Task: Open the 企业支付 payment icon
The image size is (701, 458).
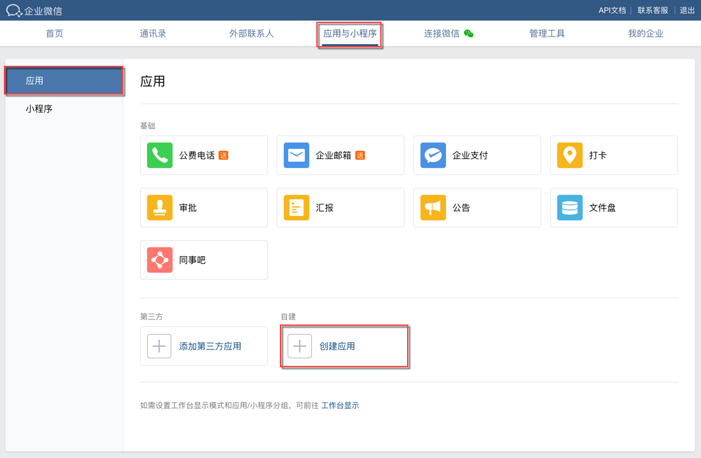Action: click(433, 155)
